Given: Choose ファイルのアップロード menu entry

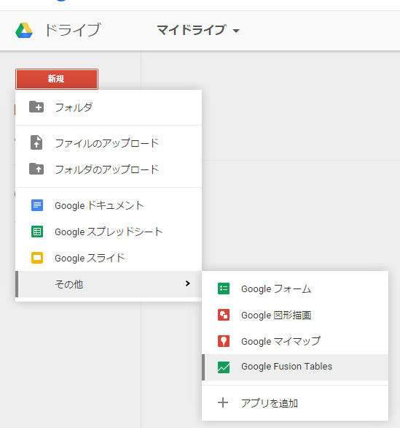Looking at the screenshot, I should (x=109, y=142).
